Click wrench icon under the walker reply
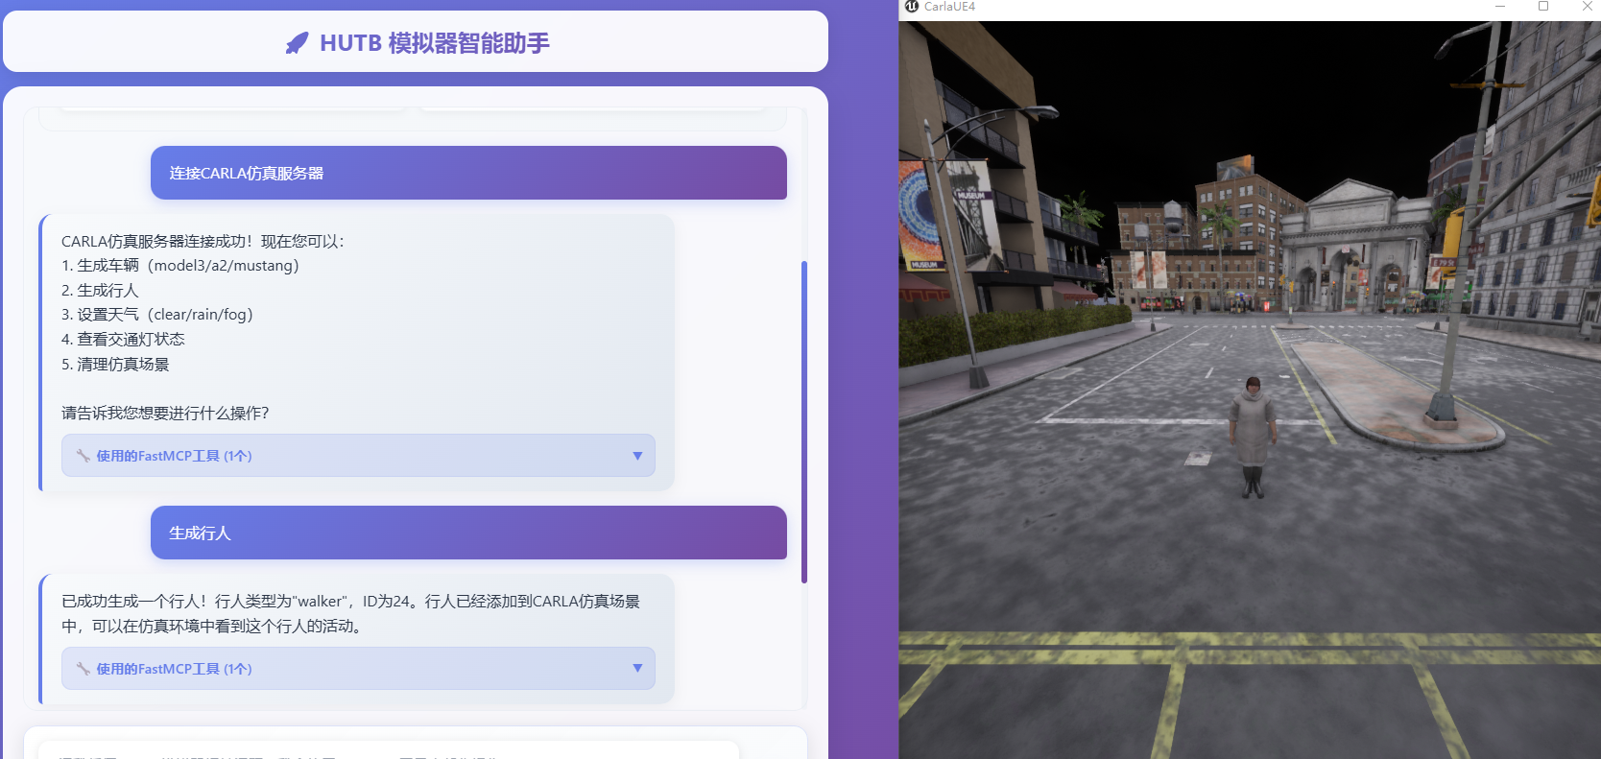 coord(84,669)
